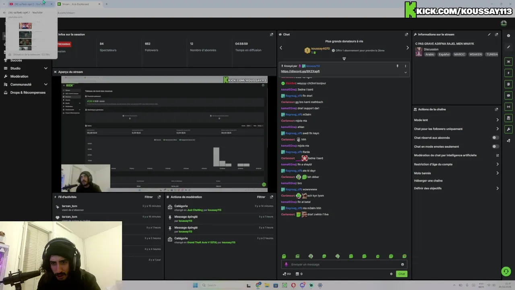Click the Envoyer un message field

coord(344,265)
